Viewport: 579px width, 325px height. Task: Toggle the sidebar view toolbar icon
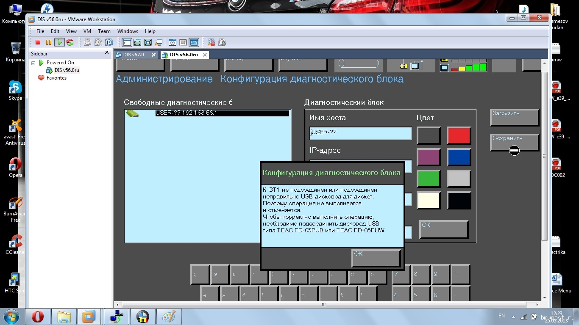[x=127, y=42]
